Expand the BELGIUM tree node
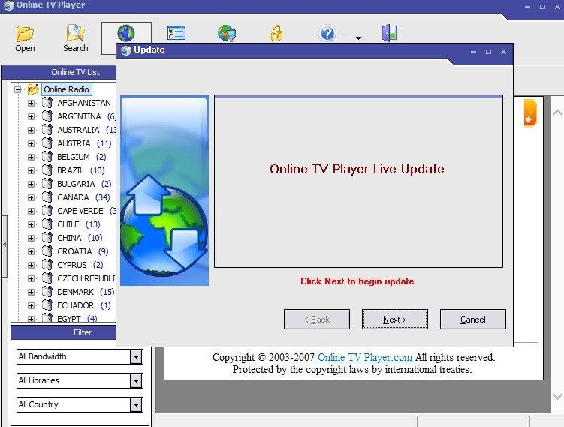The image size is (564, 427). pos(32,157)
